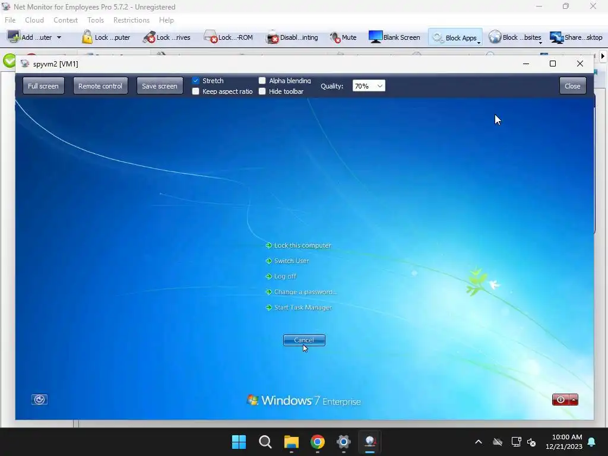Open the notification bell
608x456 pixels.
pos(592,442)
